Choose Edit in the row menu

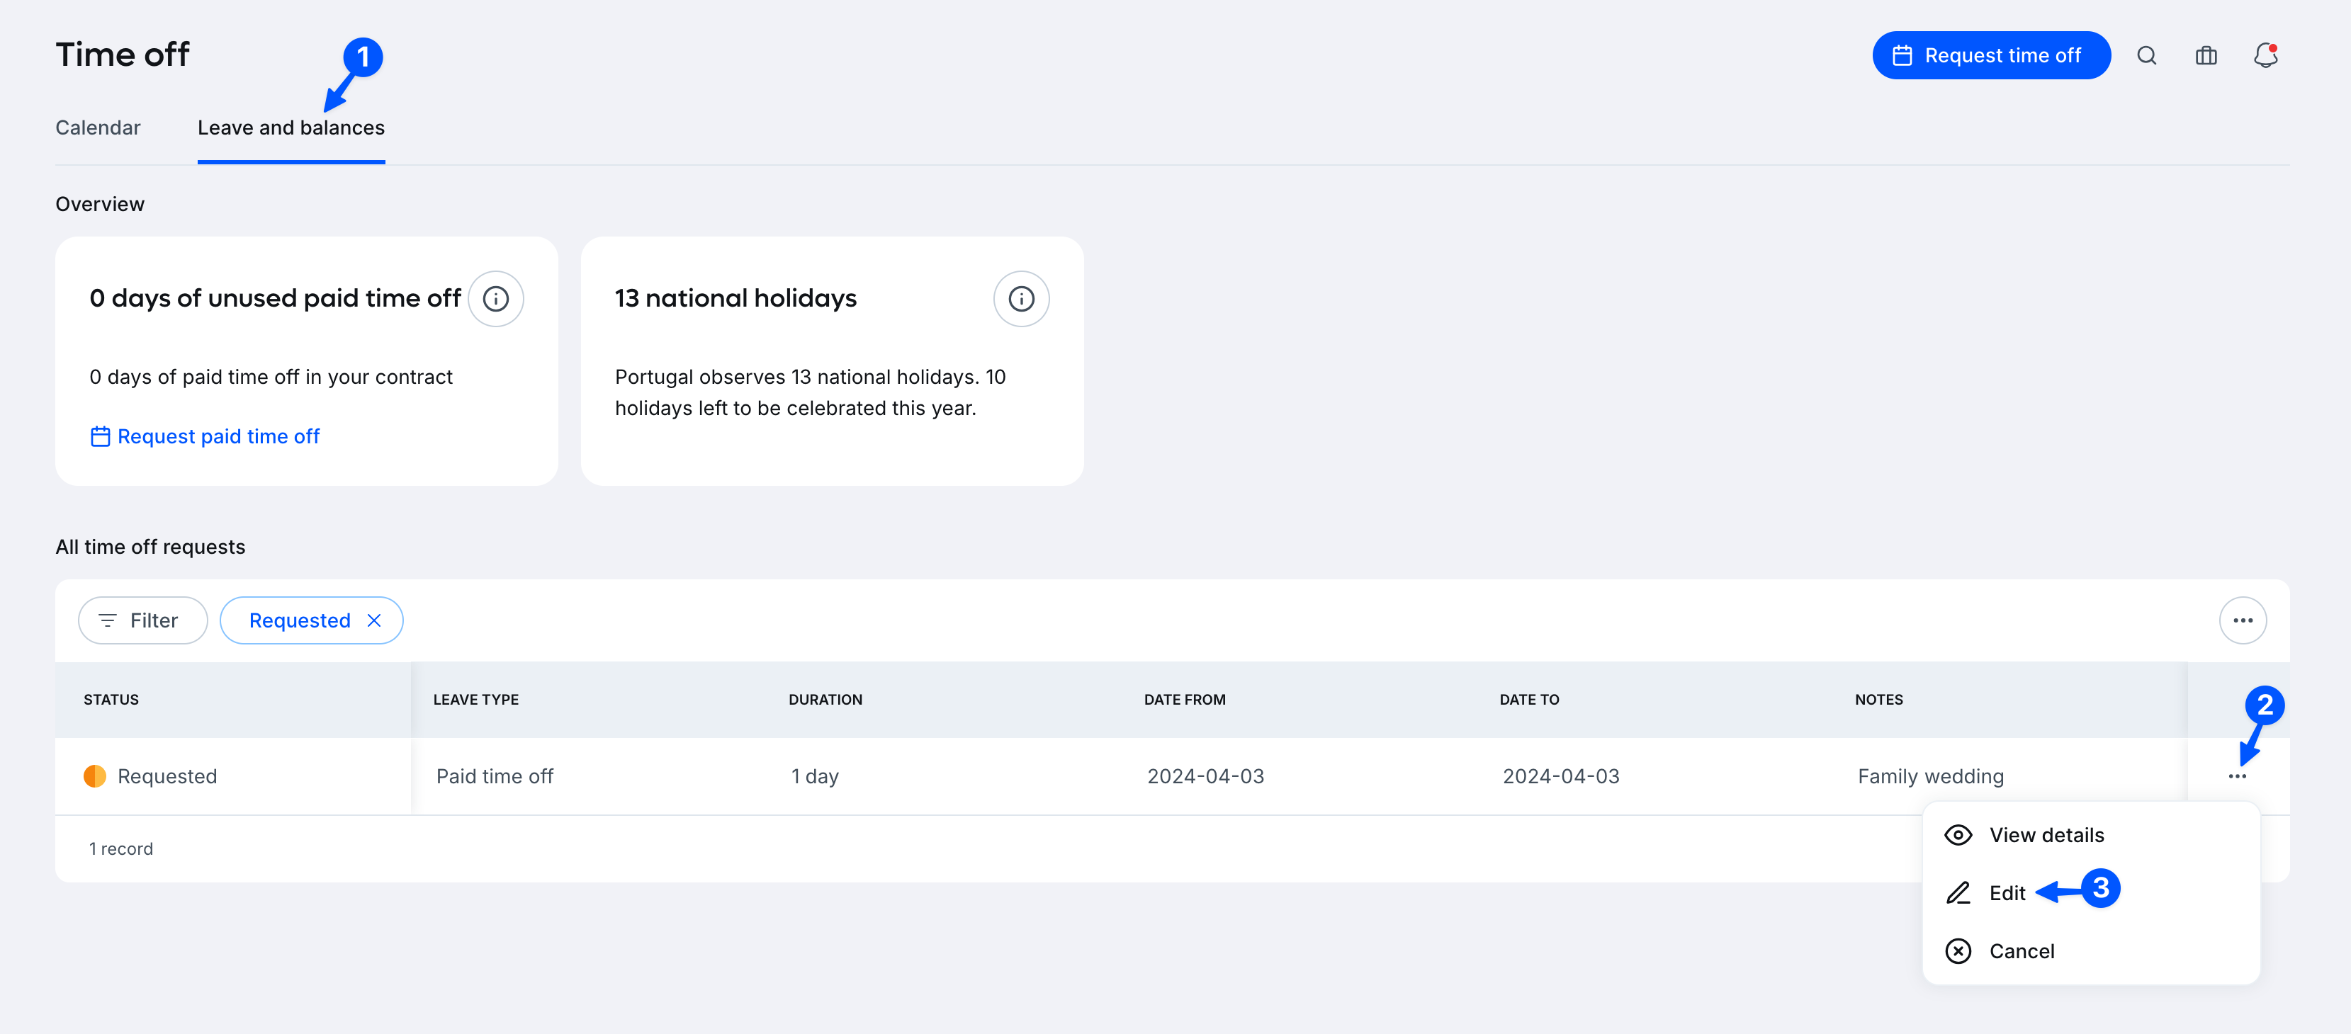[2006, 892]
